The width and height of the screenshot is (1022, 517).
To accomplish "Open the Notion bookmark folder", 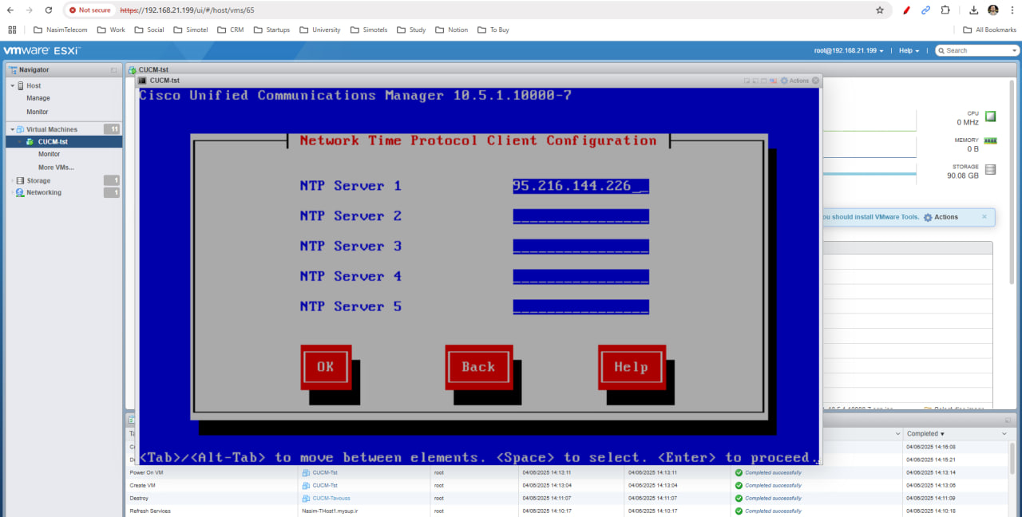I will [452, 30].
